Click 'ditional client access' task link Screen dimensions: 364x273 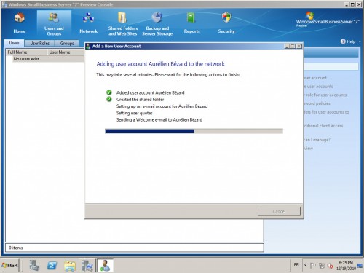pos(324,126)
